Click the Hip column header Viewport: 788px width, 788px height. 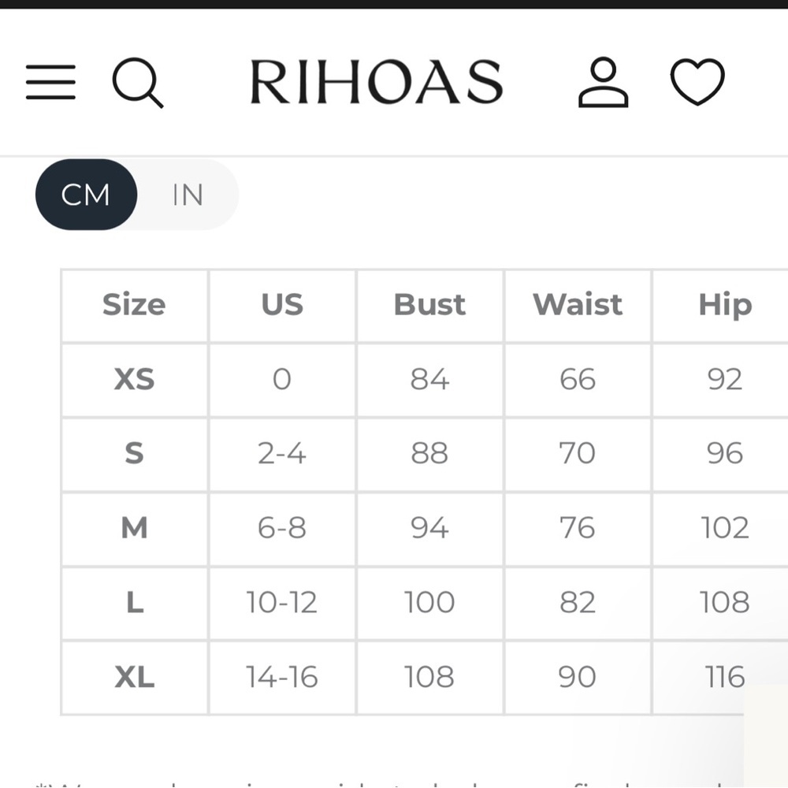click(x=725, y=305)
